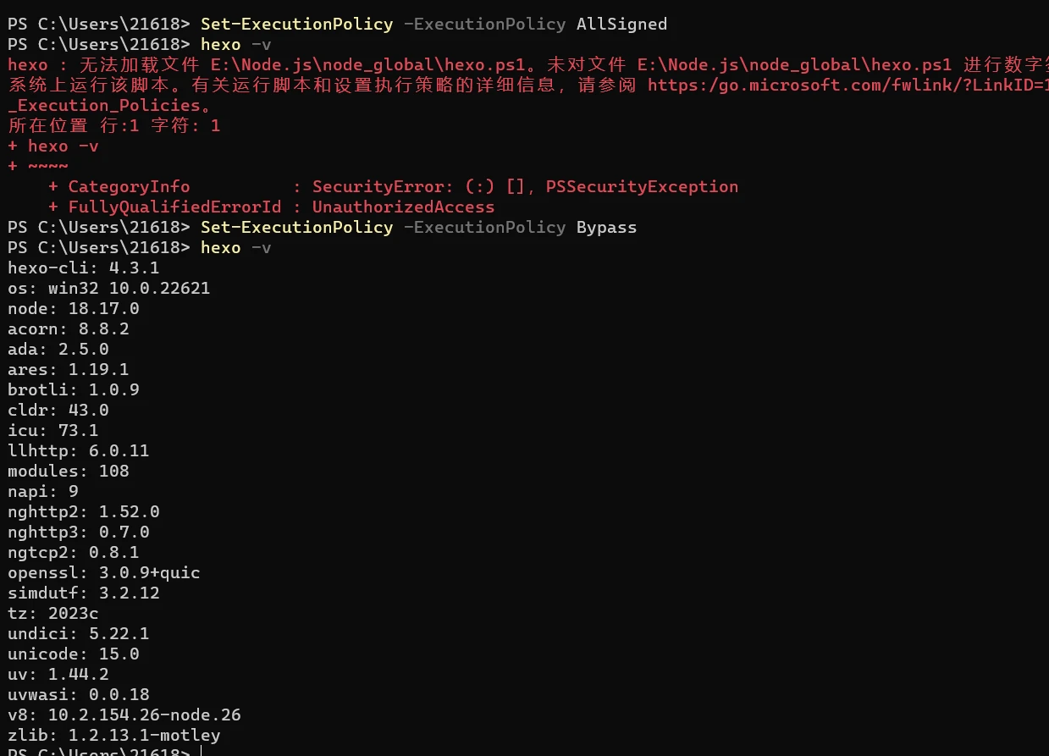This screenshot has width=1049, height=756.
Task: Click the zlib: 1.2.13.1-motley line
Action: tap(114, 735)
